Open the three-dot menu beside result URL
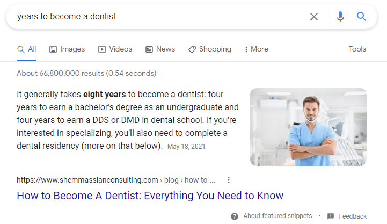The height and width of the screenshot is (224, 387). tap(229, 180)
